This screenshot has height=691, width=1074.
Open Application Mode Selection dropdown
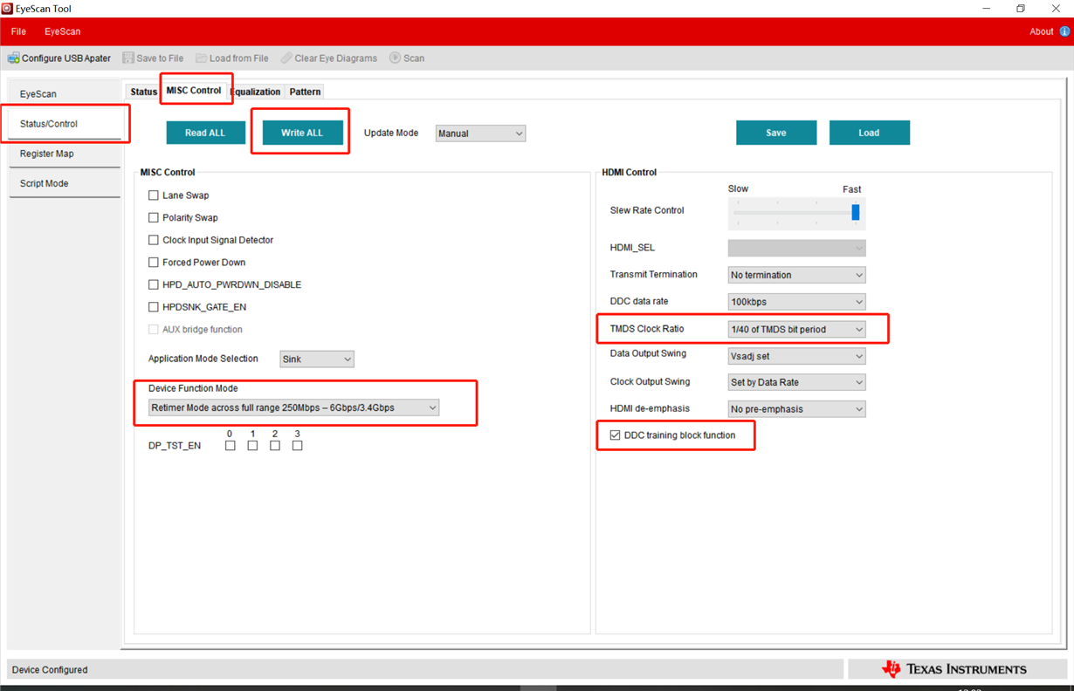(x=317, y=359)
